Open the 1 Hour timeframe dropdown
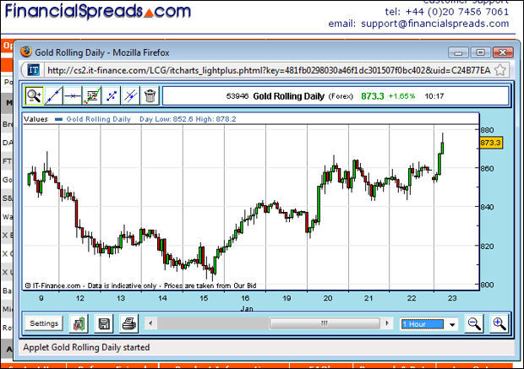 click(429, 324)
